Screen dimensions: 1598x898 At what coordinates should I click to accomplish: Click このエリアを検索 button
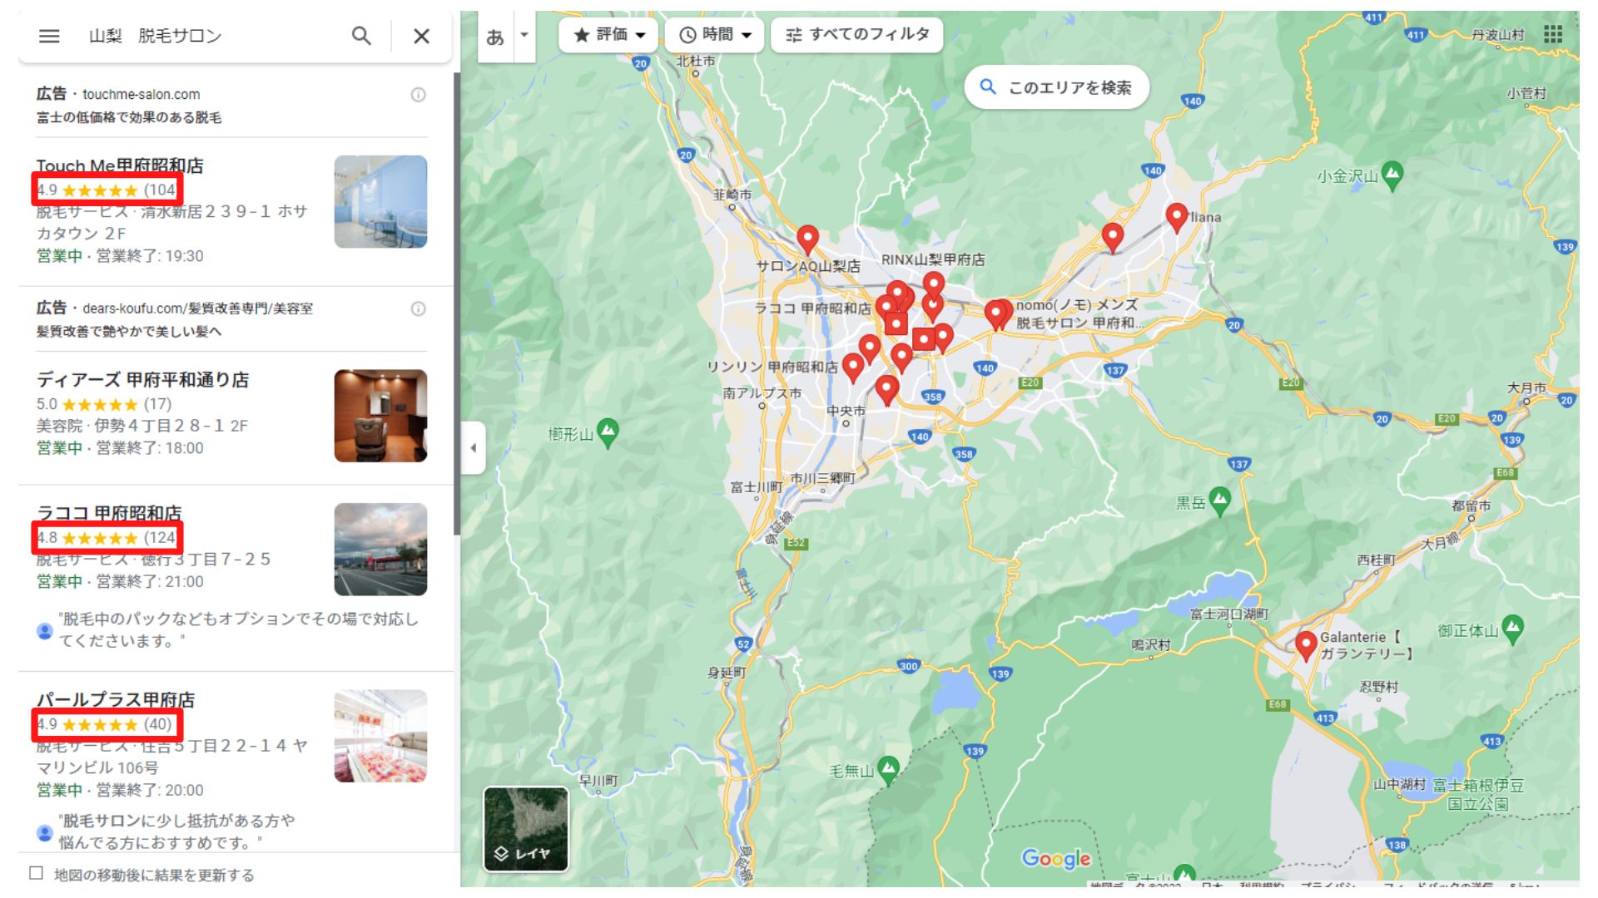[1056, 87]
